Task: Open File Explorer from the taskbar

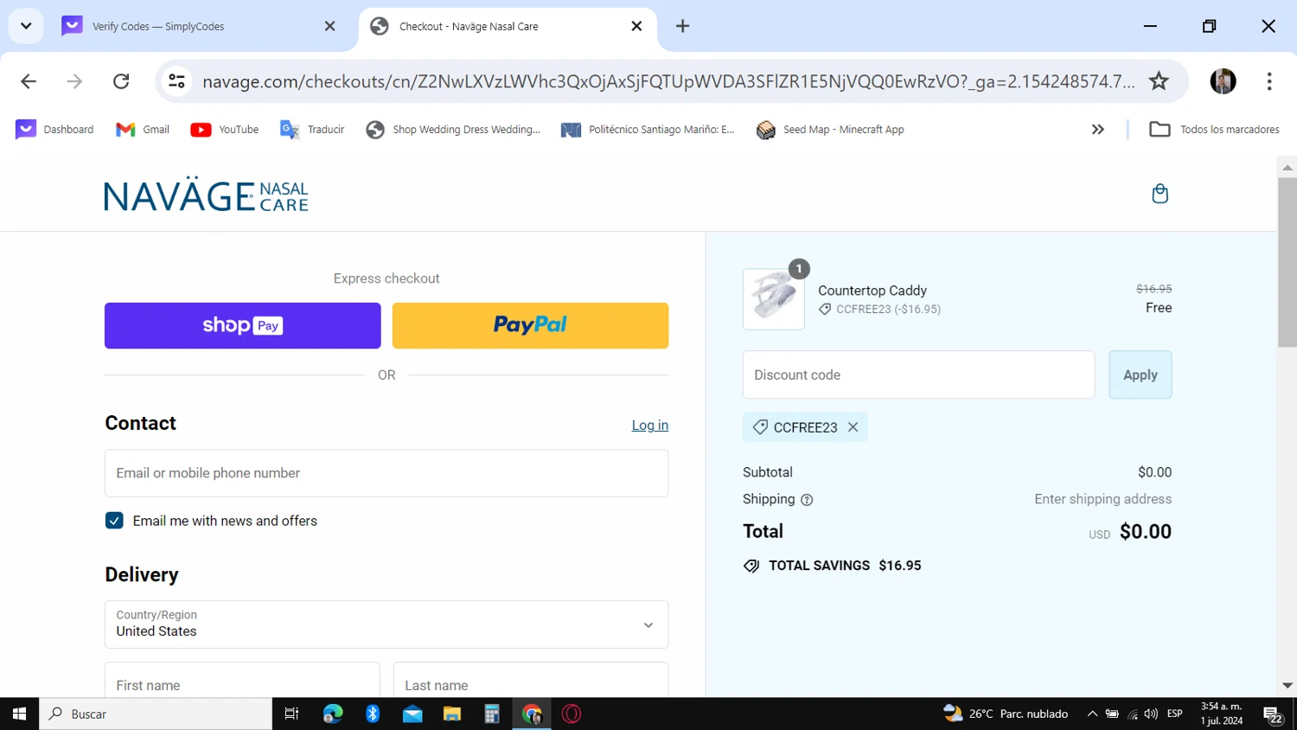Action: (x=452, y=714)
